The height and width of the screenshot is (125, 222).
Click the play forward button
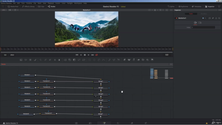click(89, 55)
